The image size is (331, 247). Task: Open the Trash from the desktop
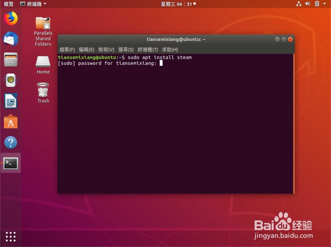point(43,90)
